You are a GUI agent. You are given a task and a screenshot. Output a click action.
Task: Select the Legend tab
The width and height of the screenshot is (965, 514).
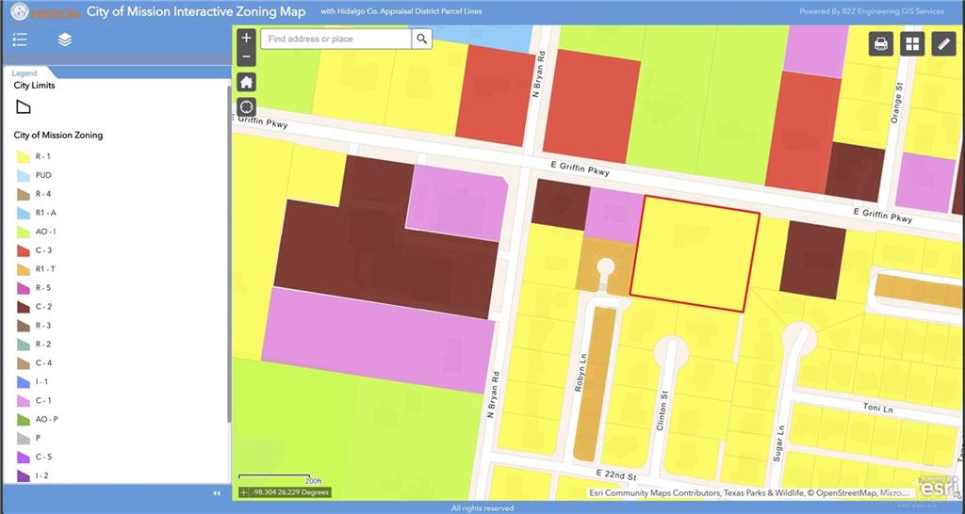[x=25, y=73]
